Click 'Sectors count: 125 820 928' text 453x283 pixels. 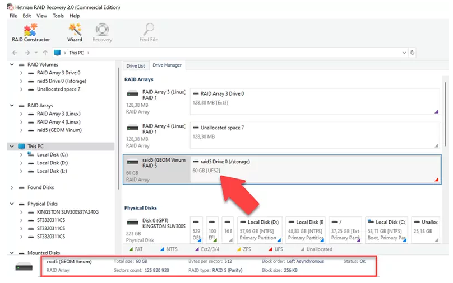[x=141, y=270]
